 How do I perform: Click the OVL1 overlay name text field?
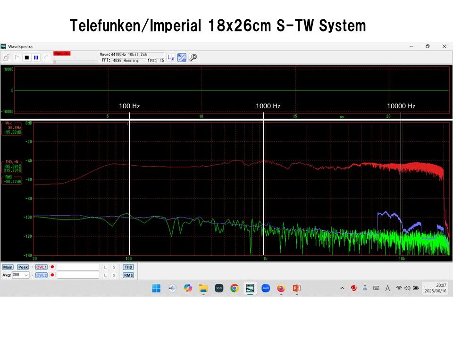click(78, 267)
